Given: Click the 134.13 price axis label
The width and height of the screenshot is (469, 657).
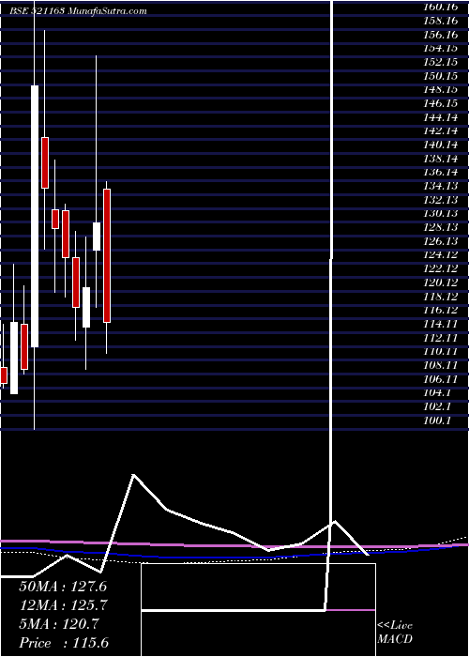Looking at the screenshot, I should (443, 186).
